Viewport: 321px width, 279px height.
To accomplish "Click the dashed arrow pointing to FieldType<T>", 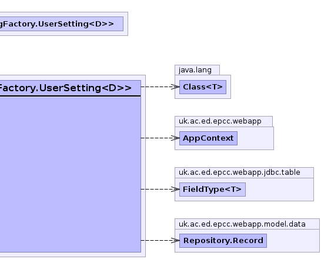I will tap(160, 189).
